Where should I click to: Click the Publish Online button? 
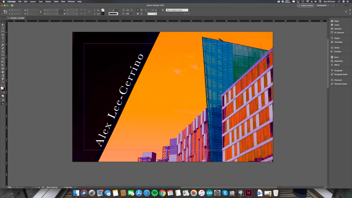coord(305,5)
